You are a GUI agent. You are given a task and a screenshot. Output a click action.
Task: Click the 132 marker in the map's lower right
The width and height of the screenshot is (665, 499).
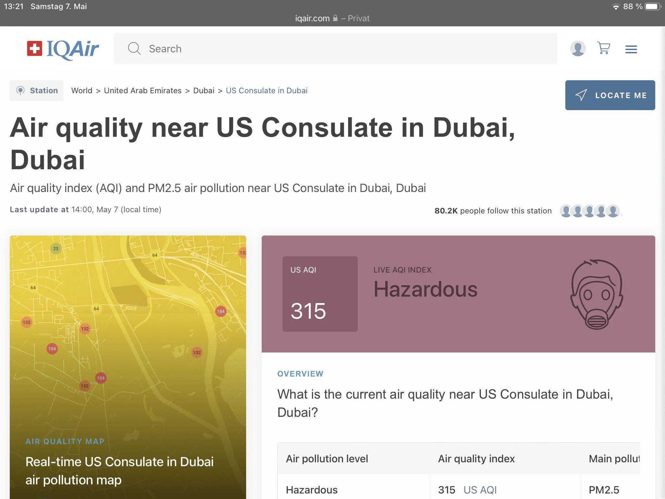(x=197, y=352)
